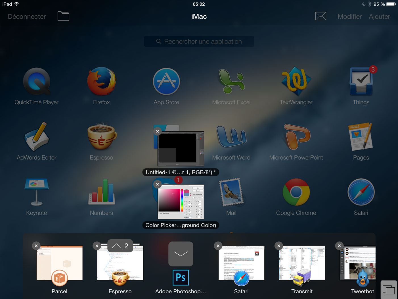Tap the iMac title in top bar
Image resolution: width=398 pixels, height=299 pixels.
point(199,16)
